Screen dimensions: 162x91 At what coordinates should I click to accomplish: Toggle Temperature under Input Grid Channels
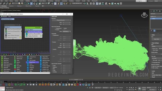55,28
